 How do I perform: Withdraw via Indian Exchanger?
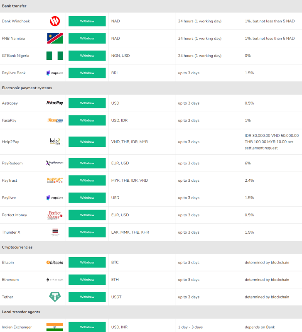pos(87,327)
